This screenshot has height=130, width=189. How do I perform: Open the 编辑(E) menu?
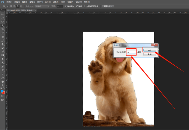17,2
